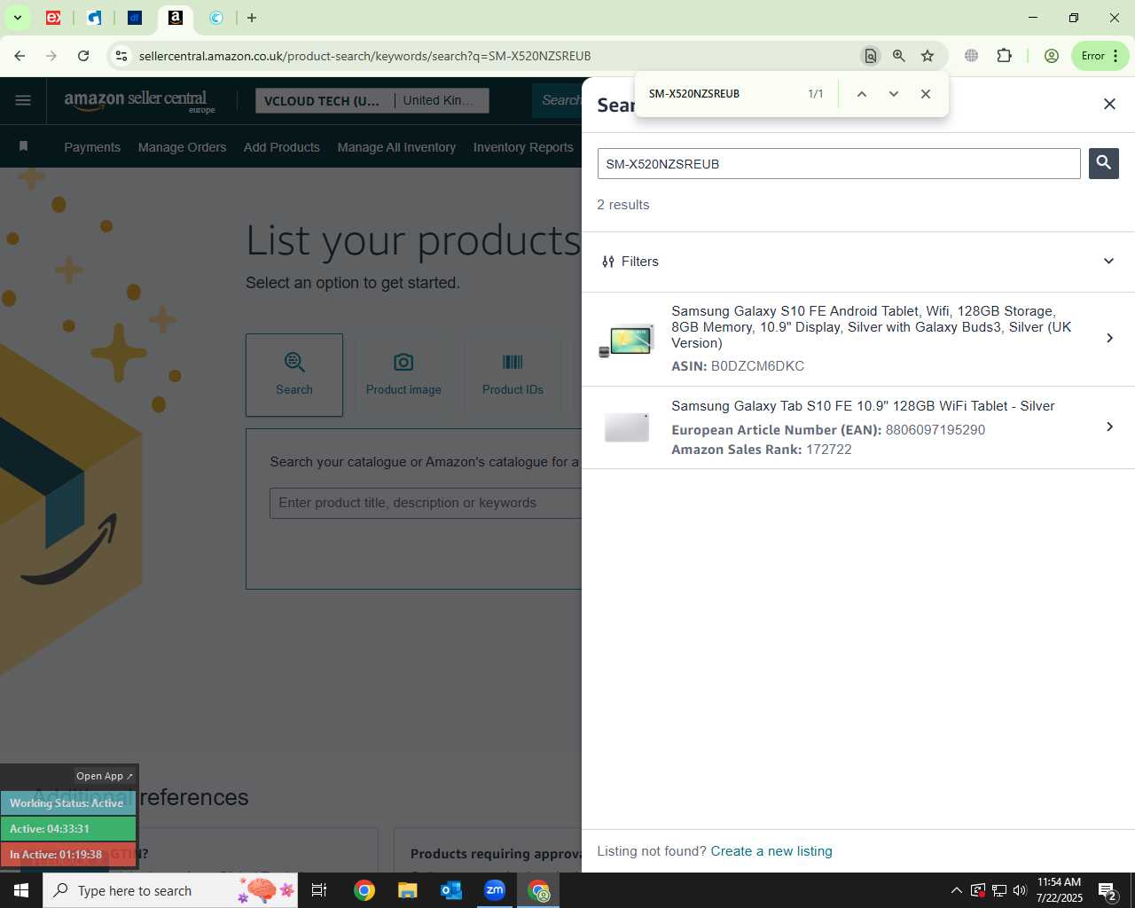Bookmark this page with the star
The width and height of the screenshot is (1135, 908).
click(928, 56)
